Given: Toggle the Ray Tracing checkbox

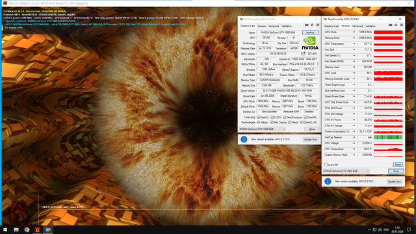Looking at the screenshot, I should point(272,123).
